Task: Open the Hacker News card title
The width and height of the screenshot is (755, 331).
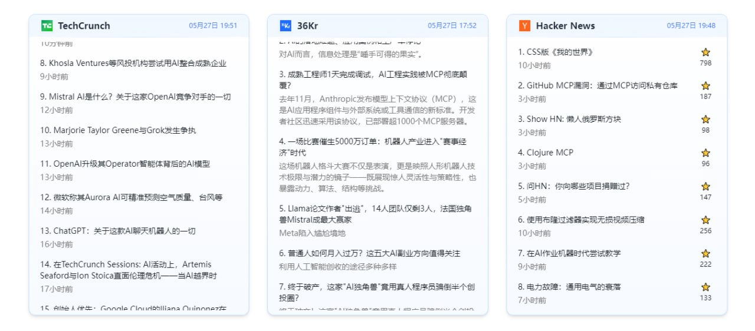Action: click(565, 26)
